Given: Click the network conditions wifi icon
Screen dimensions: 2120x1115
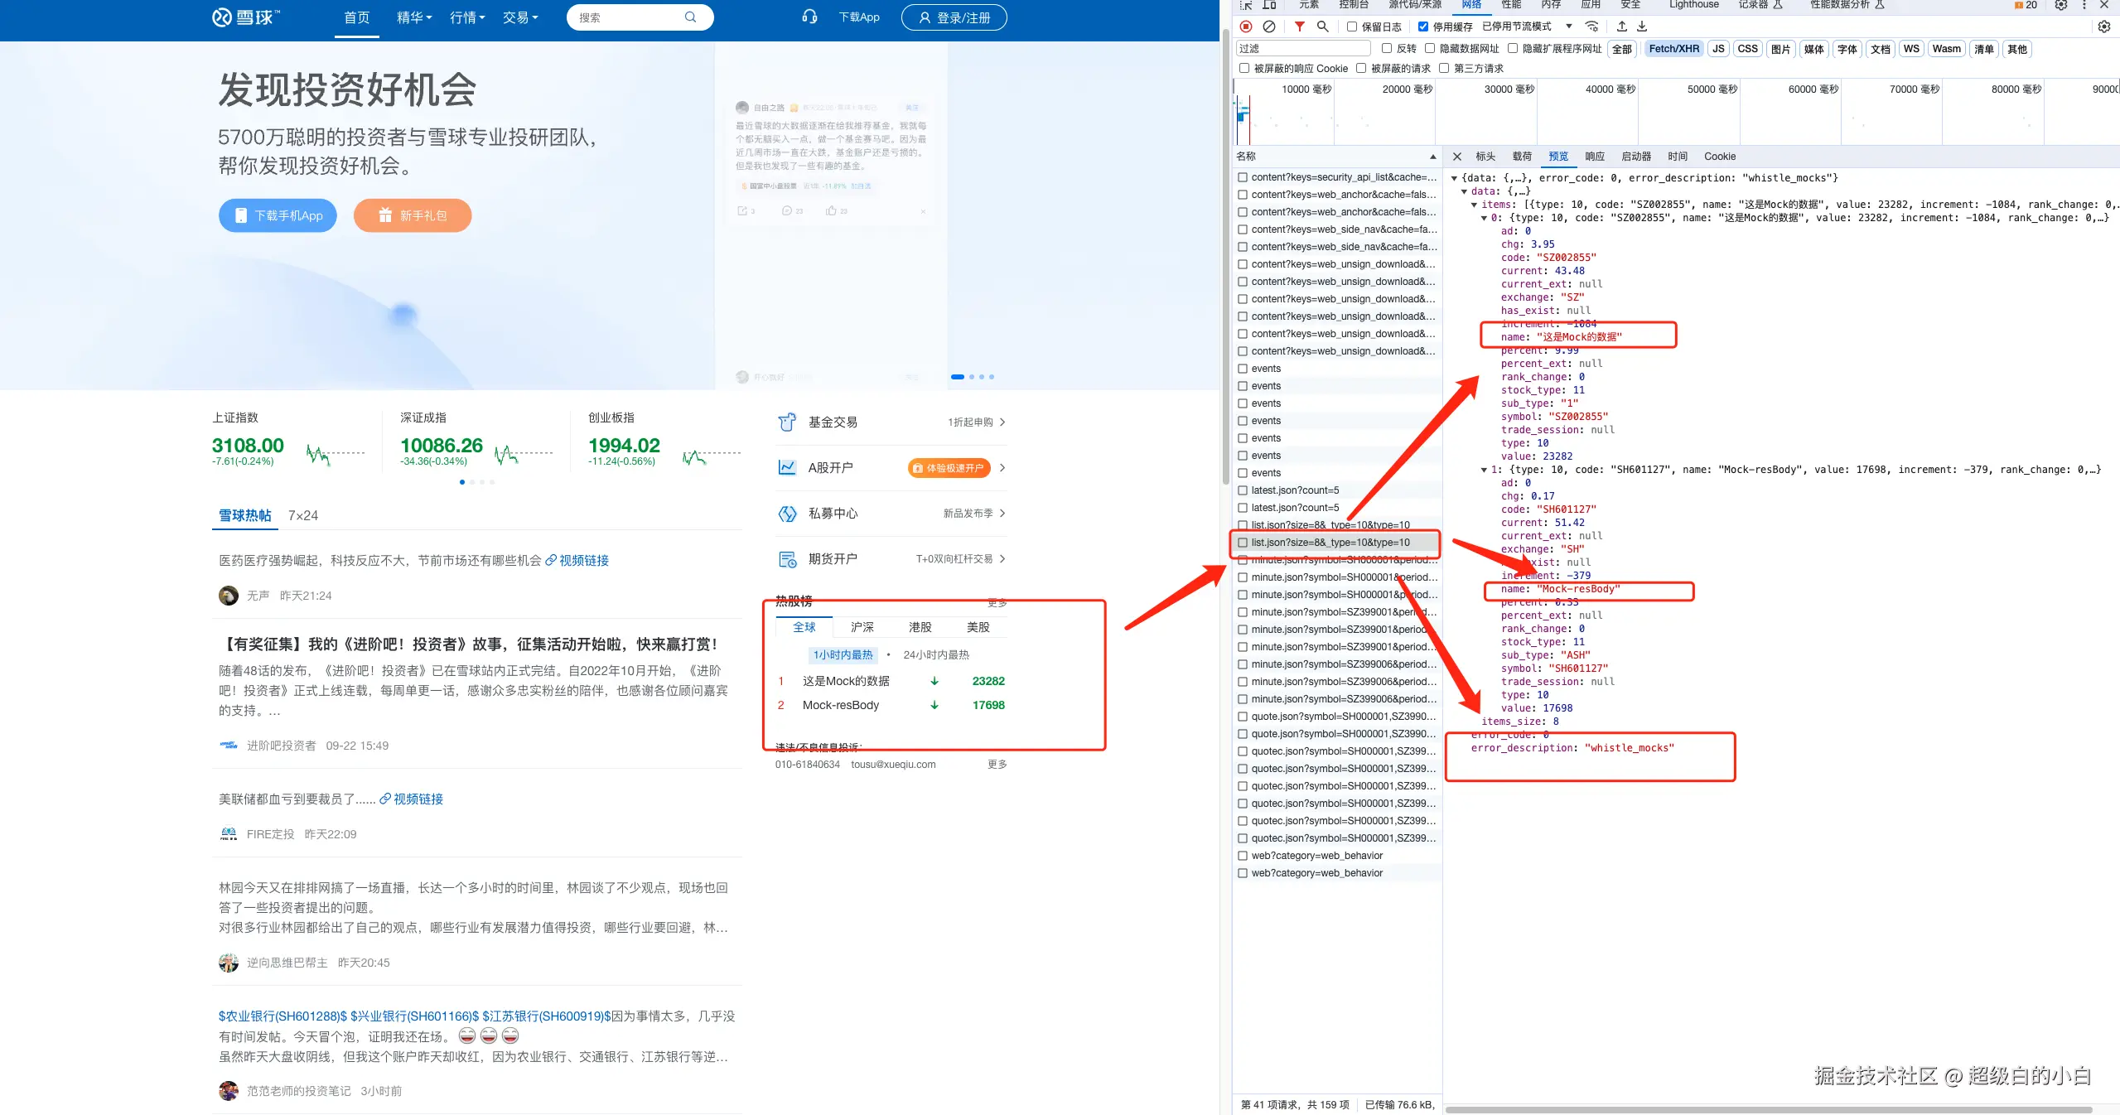Looking at the screenshot, I should click(x=1591, y=27).
